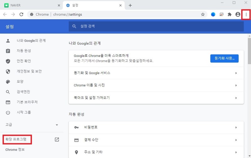Bookmark this page with the star icon
This screenshot has width=251, height=158.
pyautogui.click(x=203, y=14)
